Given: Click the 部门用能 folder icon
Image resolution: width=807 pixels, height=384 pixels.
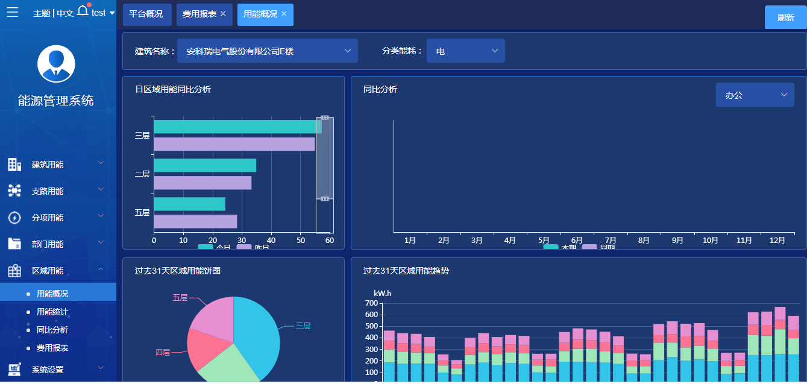Looking at the screenshot, I should pos(14,244).
